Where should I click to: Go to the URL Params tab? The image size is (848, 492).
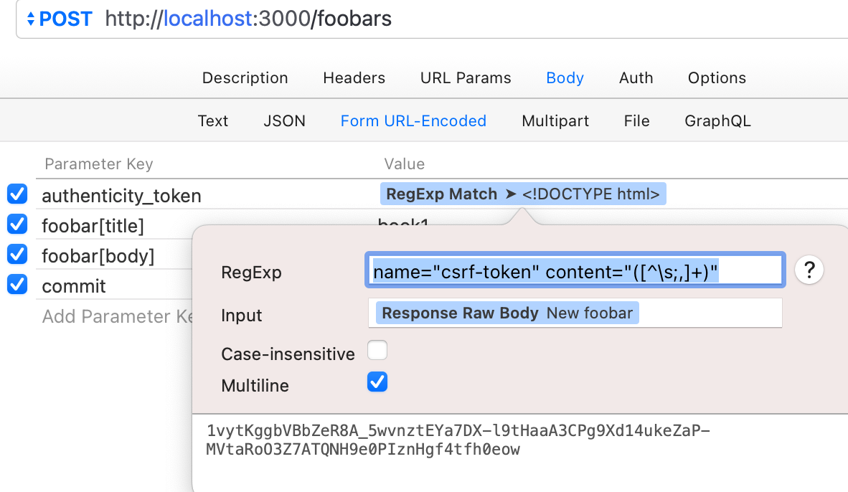tap(466, 78)
